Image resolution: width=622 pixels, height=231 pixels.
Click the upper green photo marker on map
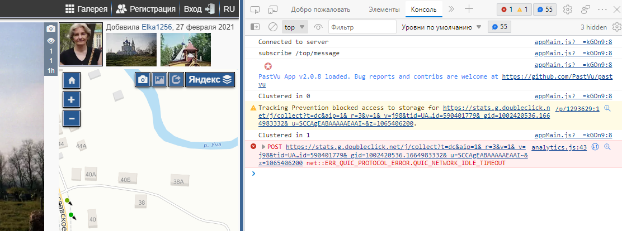[x=68, y=201]
